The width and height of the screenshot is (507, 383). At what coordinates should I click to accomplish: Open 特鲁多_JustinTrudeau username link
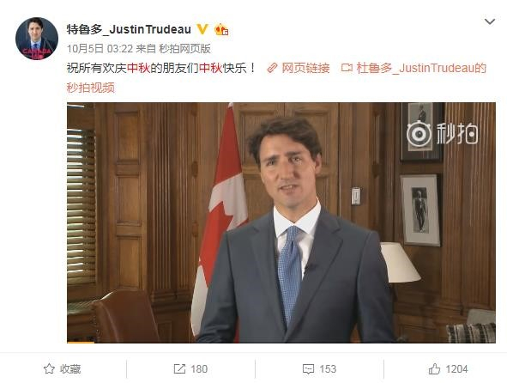(x=129, y=29)
